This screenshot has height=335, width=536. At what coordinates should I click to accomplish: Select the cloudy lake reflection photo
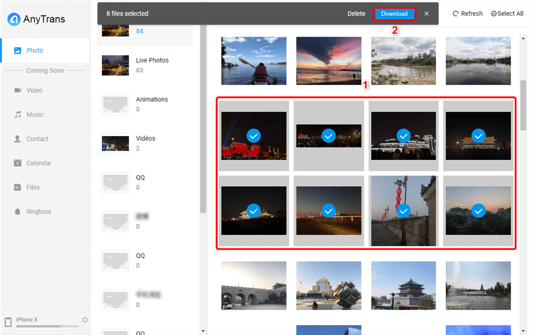(478, 61)
